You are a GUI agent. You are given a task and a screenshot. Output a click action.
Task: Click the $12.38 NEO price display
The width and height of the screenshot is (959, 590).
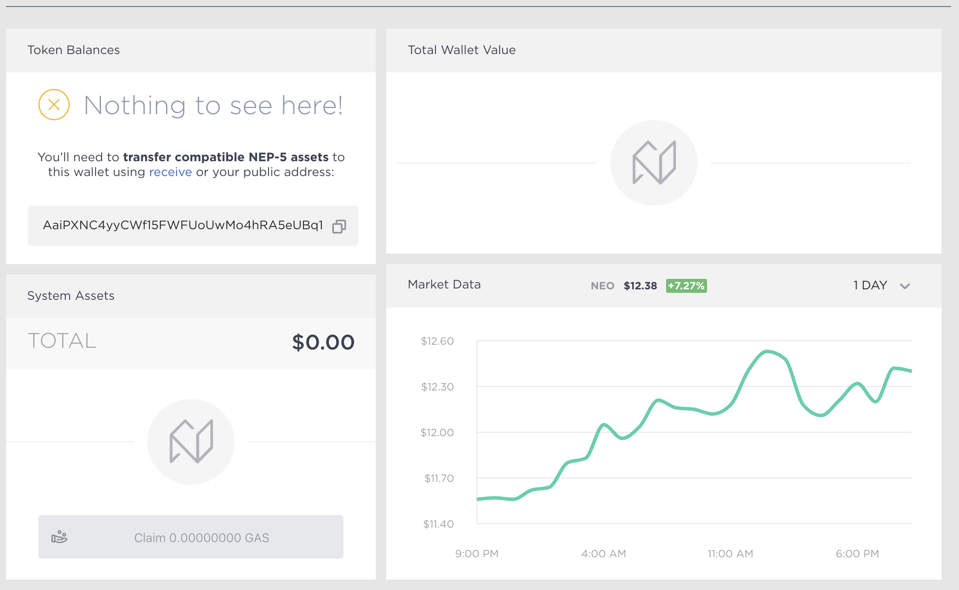639,286
